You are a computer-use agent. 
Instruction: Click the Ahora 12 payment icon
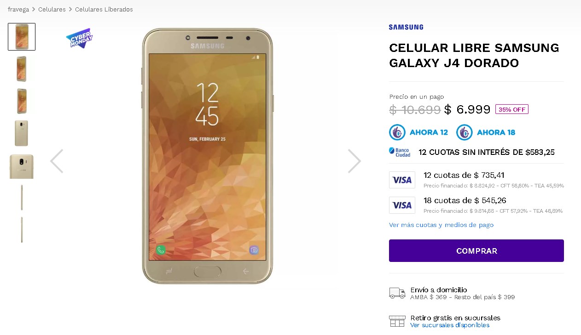coord(418,132)
